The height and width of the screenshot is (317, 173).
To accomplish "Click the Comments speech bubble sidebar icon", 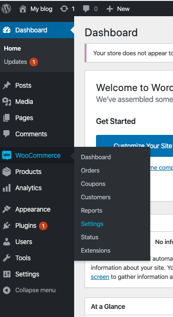I will [x=7, y=134].
